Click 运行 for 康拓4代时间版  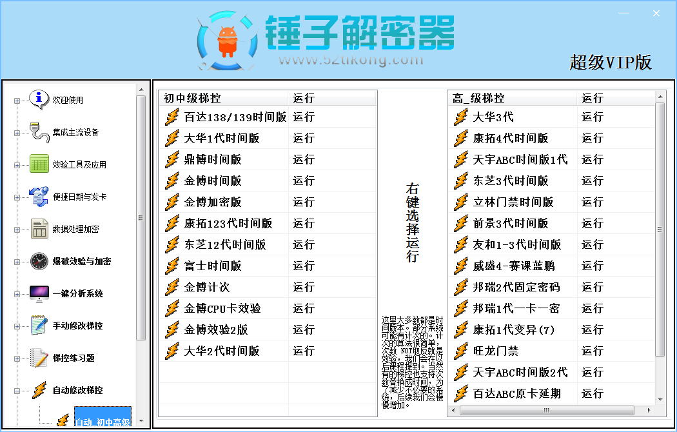(x=593, y=138)
